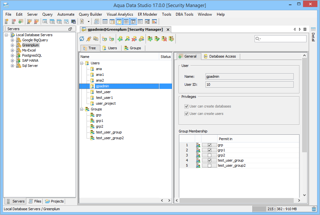This screenshot has height=215, width=320.
Task: Click the Query Analyzer magnifier icon after Disconnect
Action: tap(45, 21)
